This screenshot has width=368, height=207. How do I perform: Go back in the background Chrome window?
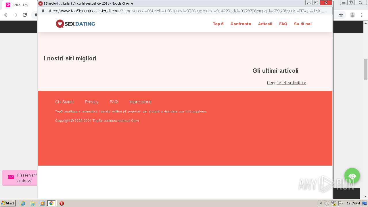click(6, 15)
